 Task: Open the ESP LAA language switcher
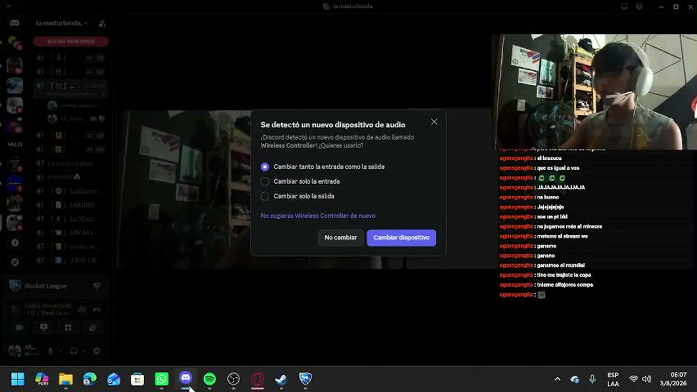tap(613, 379)
